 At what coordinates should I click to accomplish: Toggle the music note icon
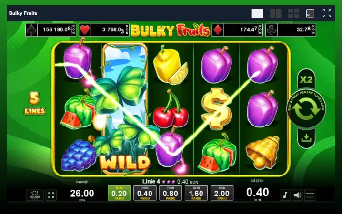click(285, 195)
